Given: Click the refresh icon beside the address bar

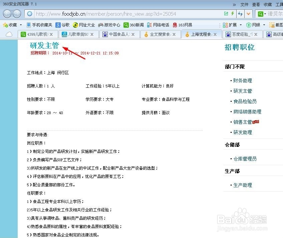Looking at the screenshot, I should [x=240, y=14].
